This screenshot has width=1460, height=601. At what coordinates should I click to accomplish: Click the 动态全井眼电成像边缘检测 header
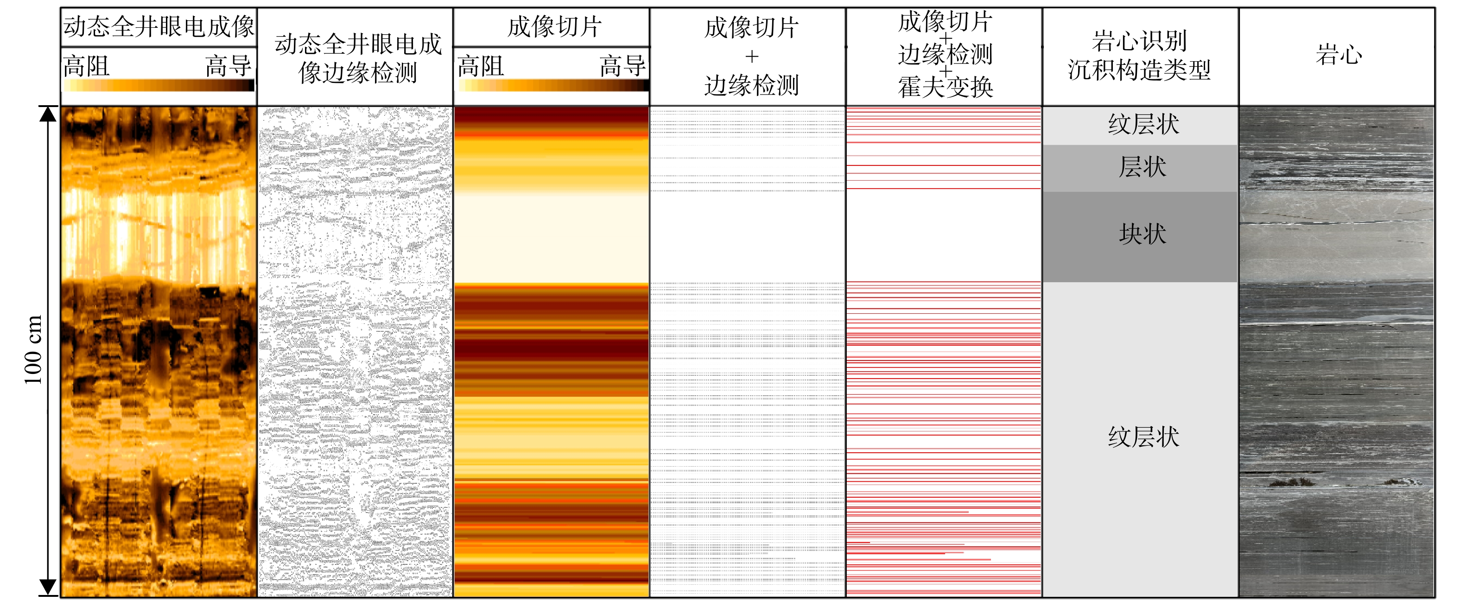358,58
